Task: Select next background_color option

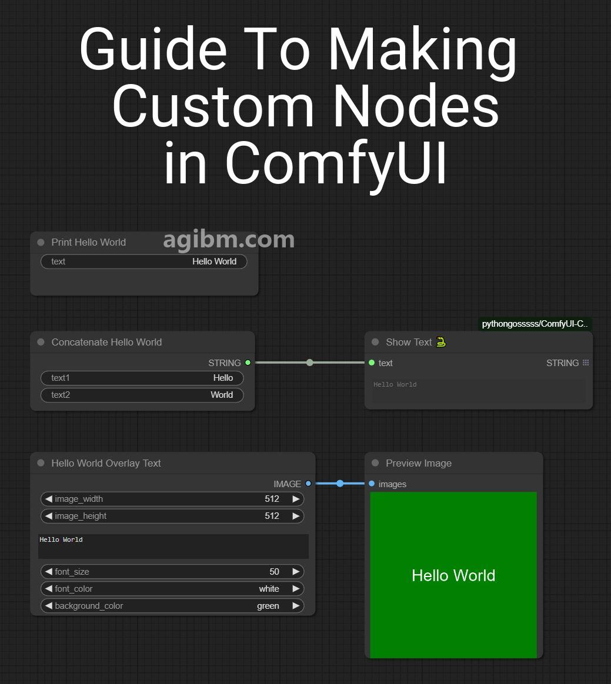Action: click(x=296, y=605)
